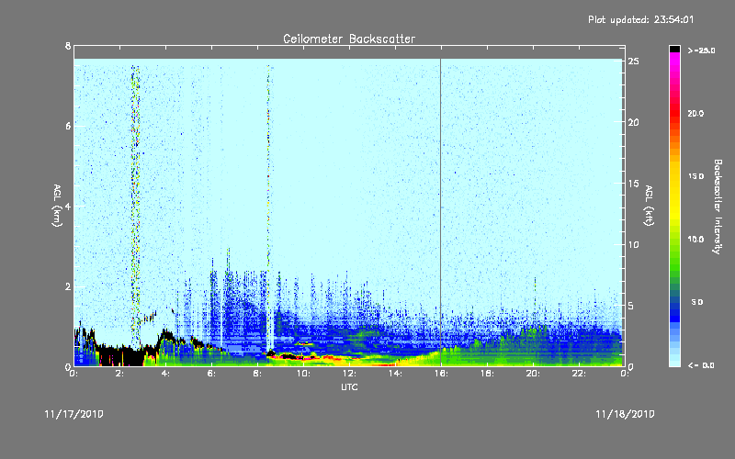Click the "<= 0.0" colorbar label
This screenshot has height=459, width=735.
pyautogui.click(x=701, y=365)
